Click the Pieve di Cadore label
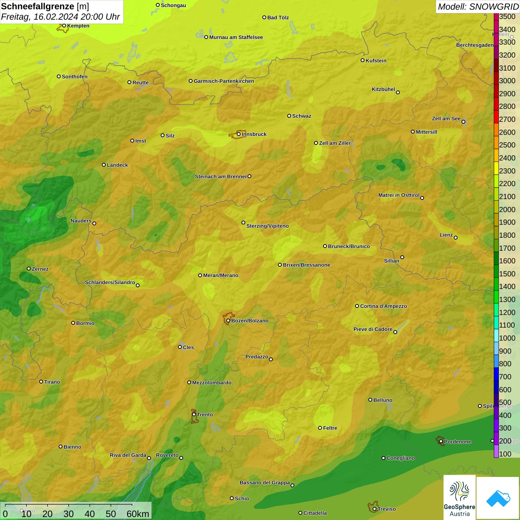This screenshot has width=520, height=520. point(373,329)
